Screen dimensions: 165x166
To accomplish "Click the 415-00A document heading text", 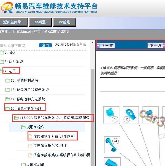I will (133, 70).
